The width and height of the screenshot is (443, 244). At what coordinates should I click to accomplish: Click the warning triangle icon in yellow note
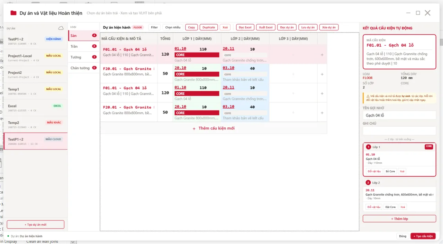tap(368, 96)
